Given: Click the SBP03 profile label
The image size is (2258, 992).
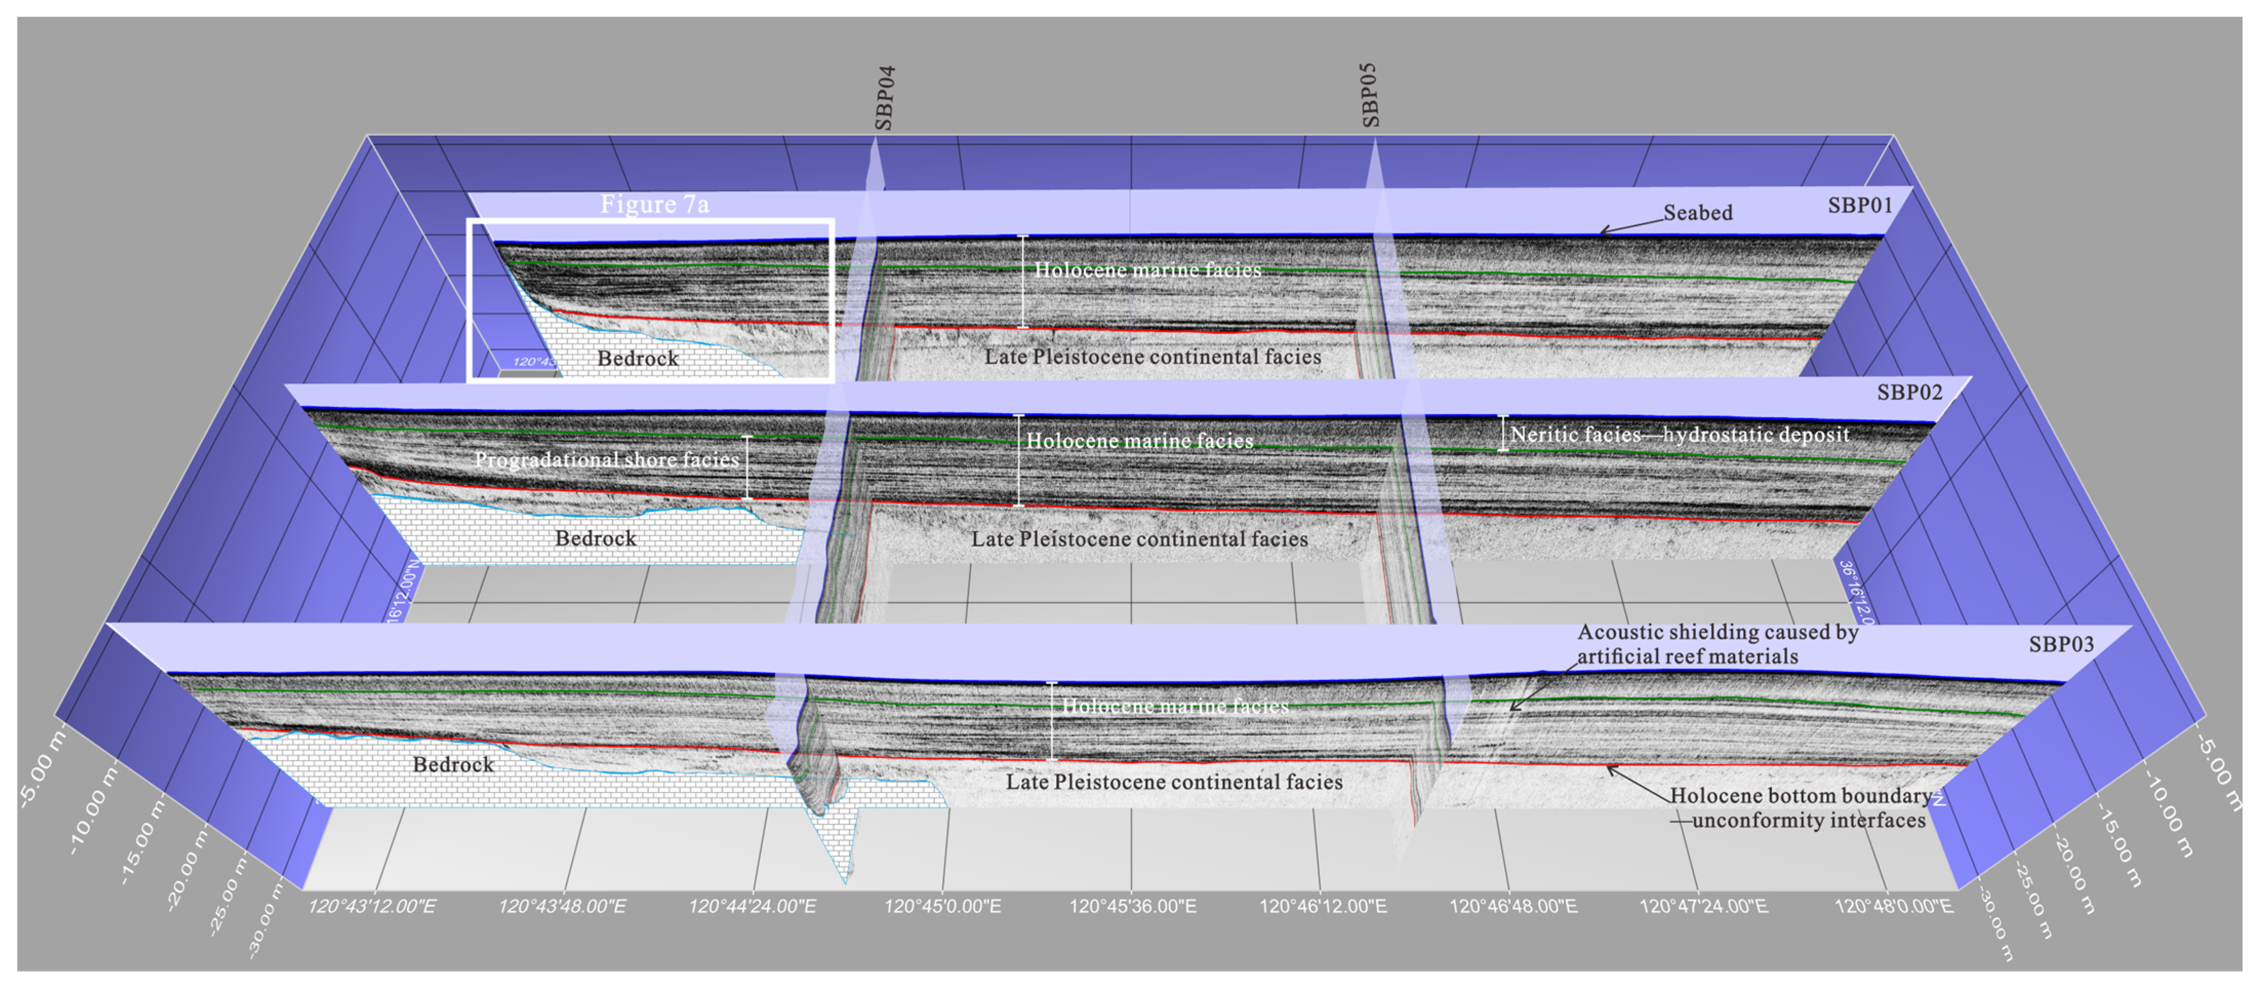Looking at the screenshot, I should pyautogui.click(x=2061, y=644).
